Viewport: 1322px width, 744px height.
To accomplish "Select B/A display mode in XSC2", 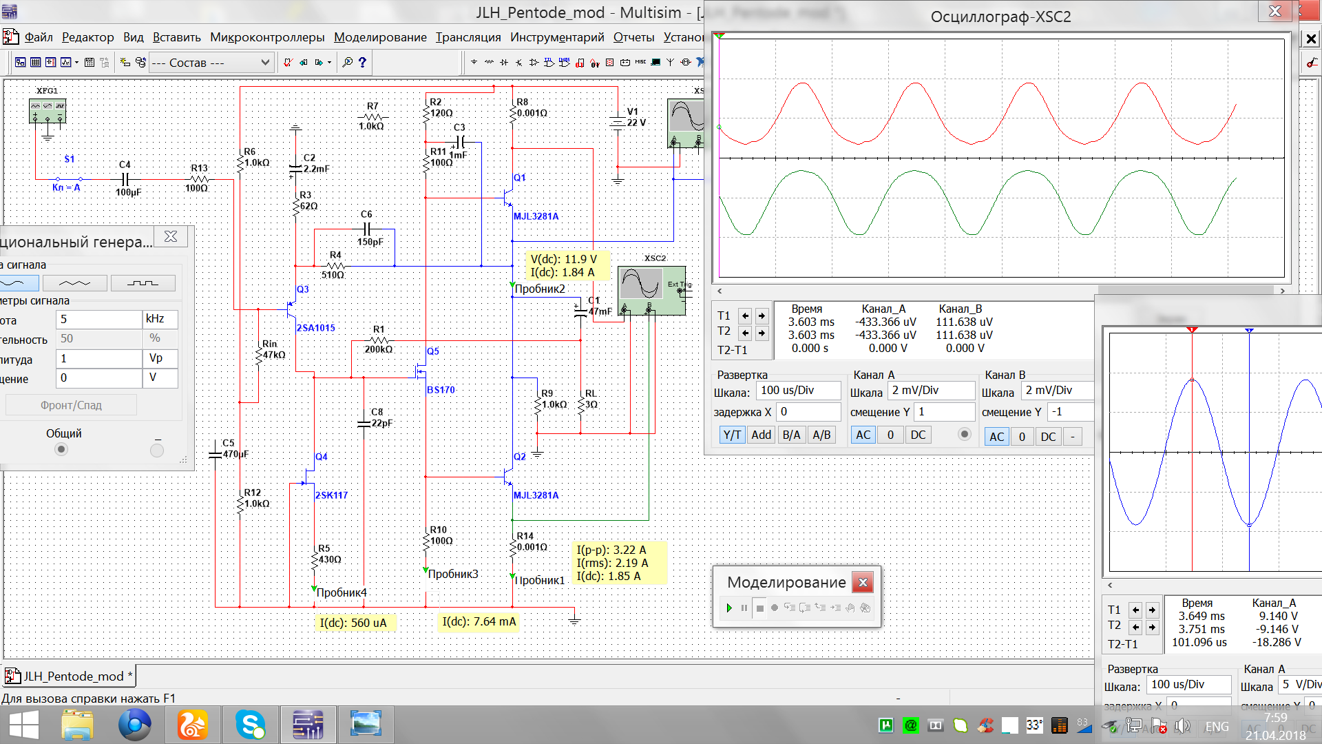I will [x=791, y=435].
